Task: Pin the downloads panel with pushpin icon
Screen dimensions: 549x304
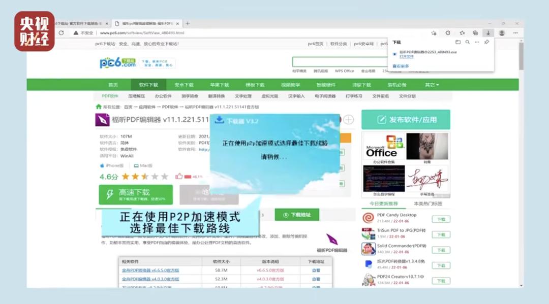Action: (486, 42)
